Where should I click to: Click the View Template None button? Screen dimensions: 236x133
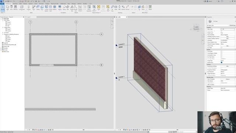(x=228, y=79)
